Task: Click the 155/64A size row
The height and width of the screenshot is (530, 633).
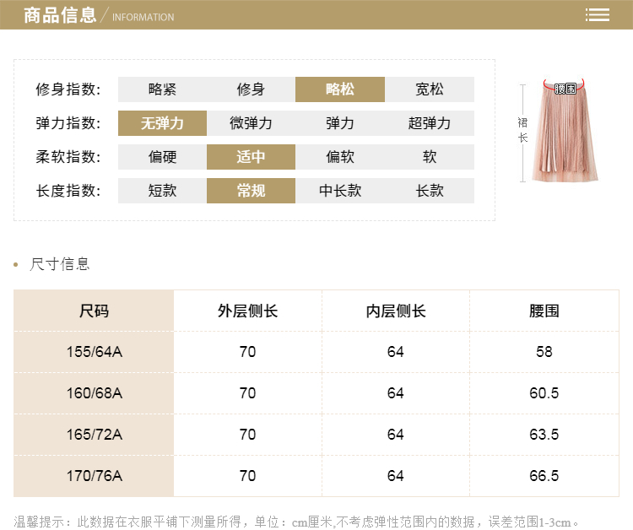Action: pyautogui.click(x=94, y=352)
